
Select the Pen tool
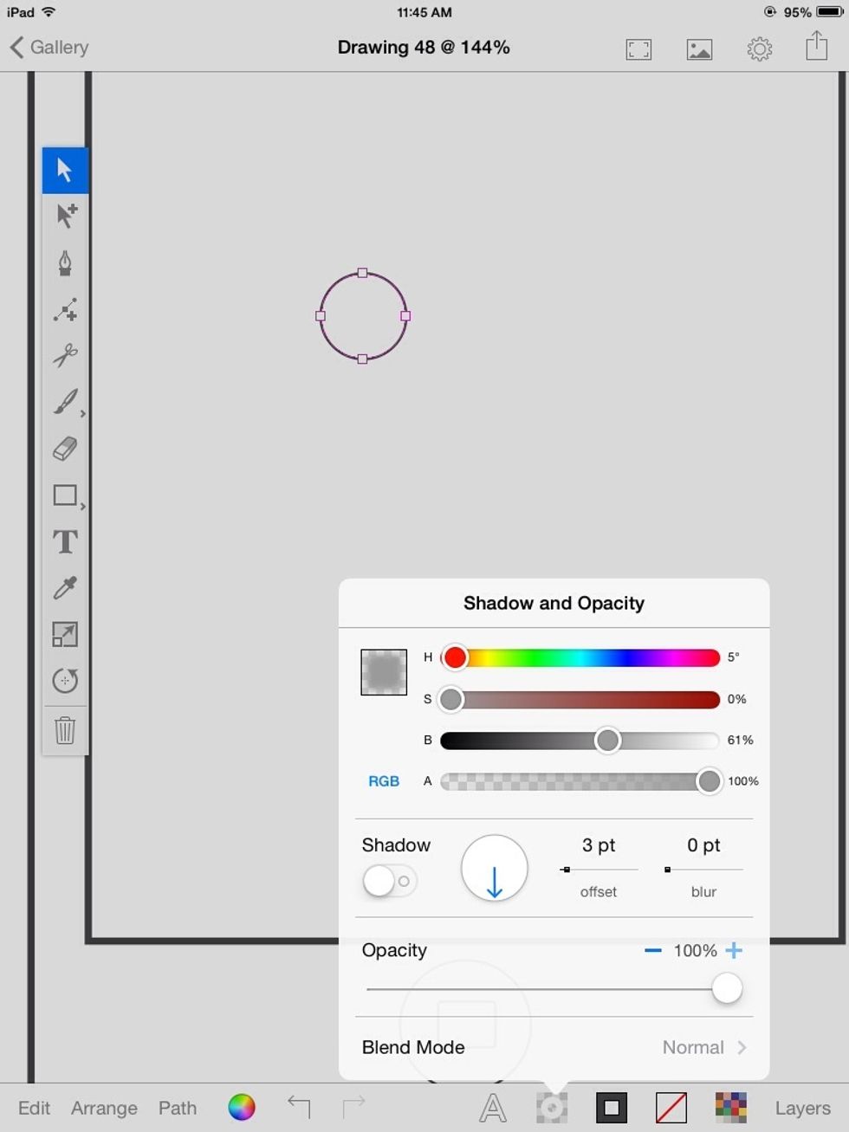(65, 263)
